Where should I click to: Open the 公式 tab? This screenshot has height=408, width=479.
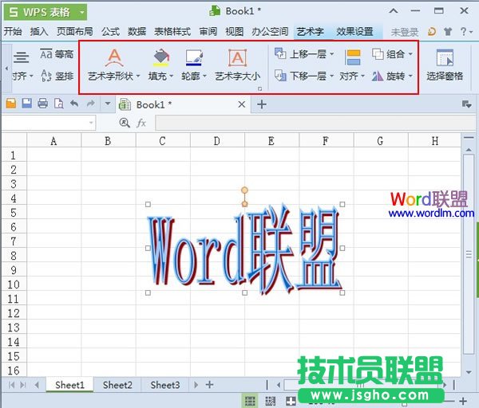coord(110,31)
